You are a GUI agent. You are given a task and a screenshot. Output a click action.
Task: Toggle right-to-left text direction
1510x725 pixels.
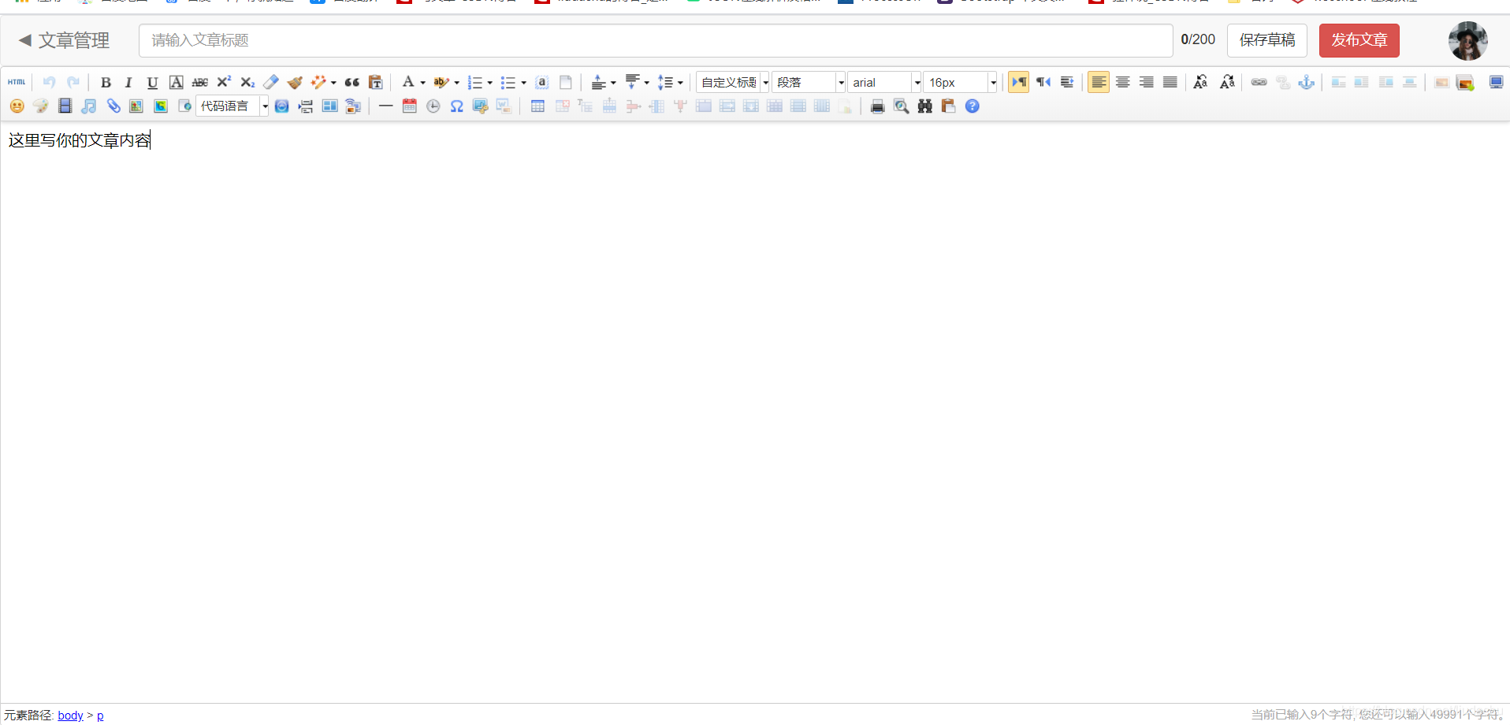coord(1043,82)
